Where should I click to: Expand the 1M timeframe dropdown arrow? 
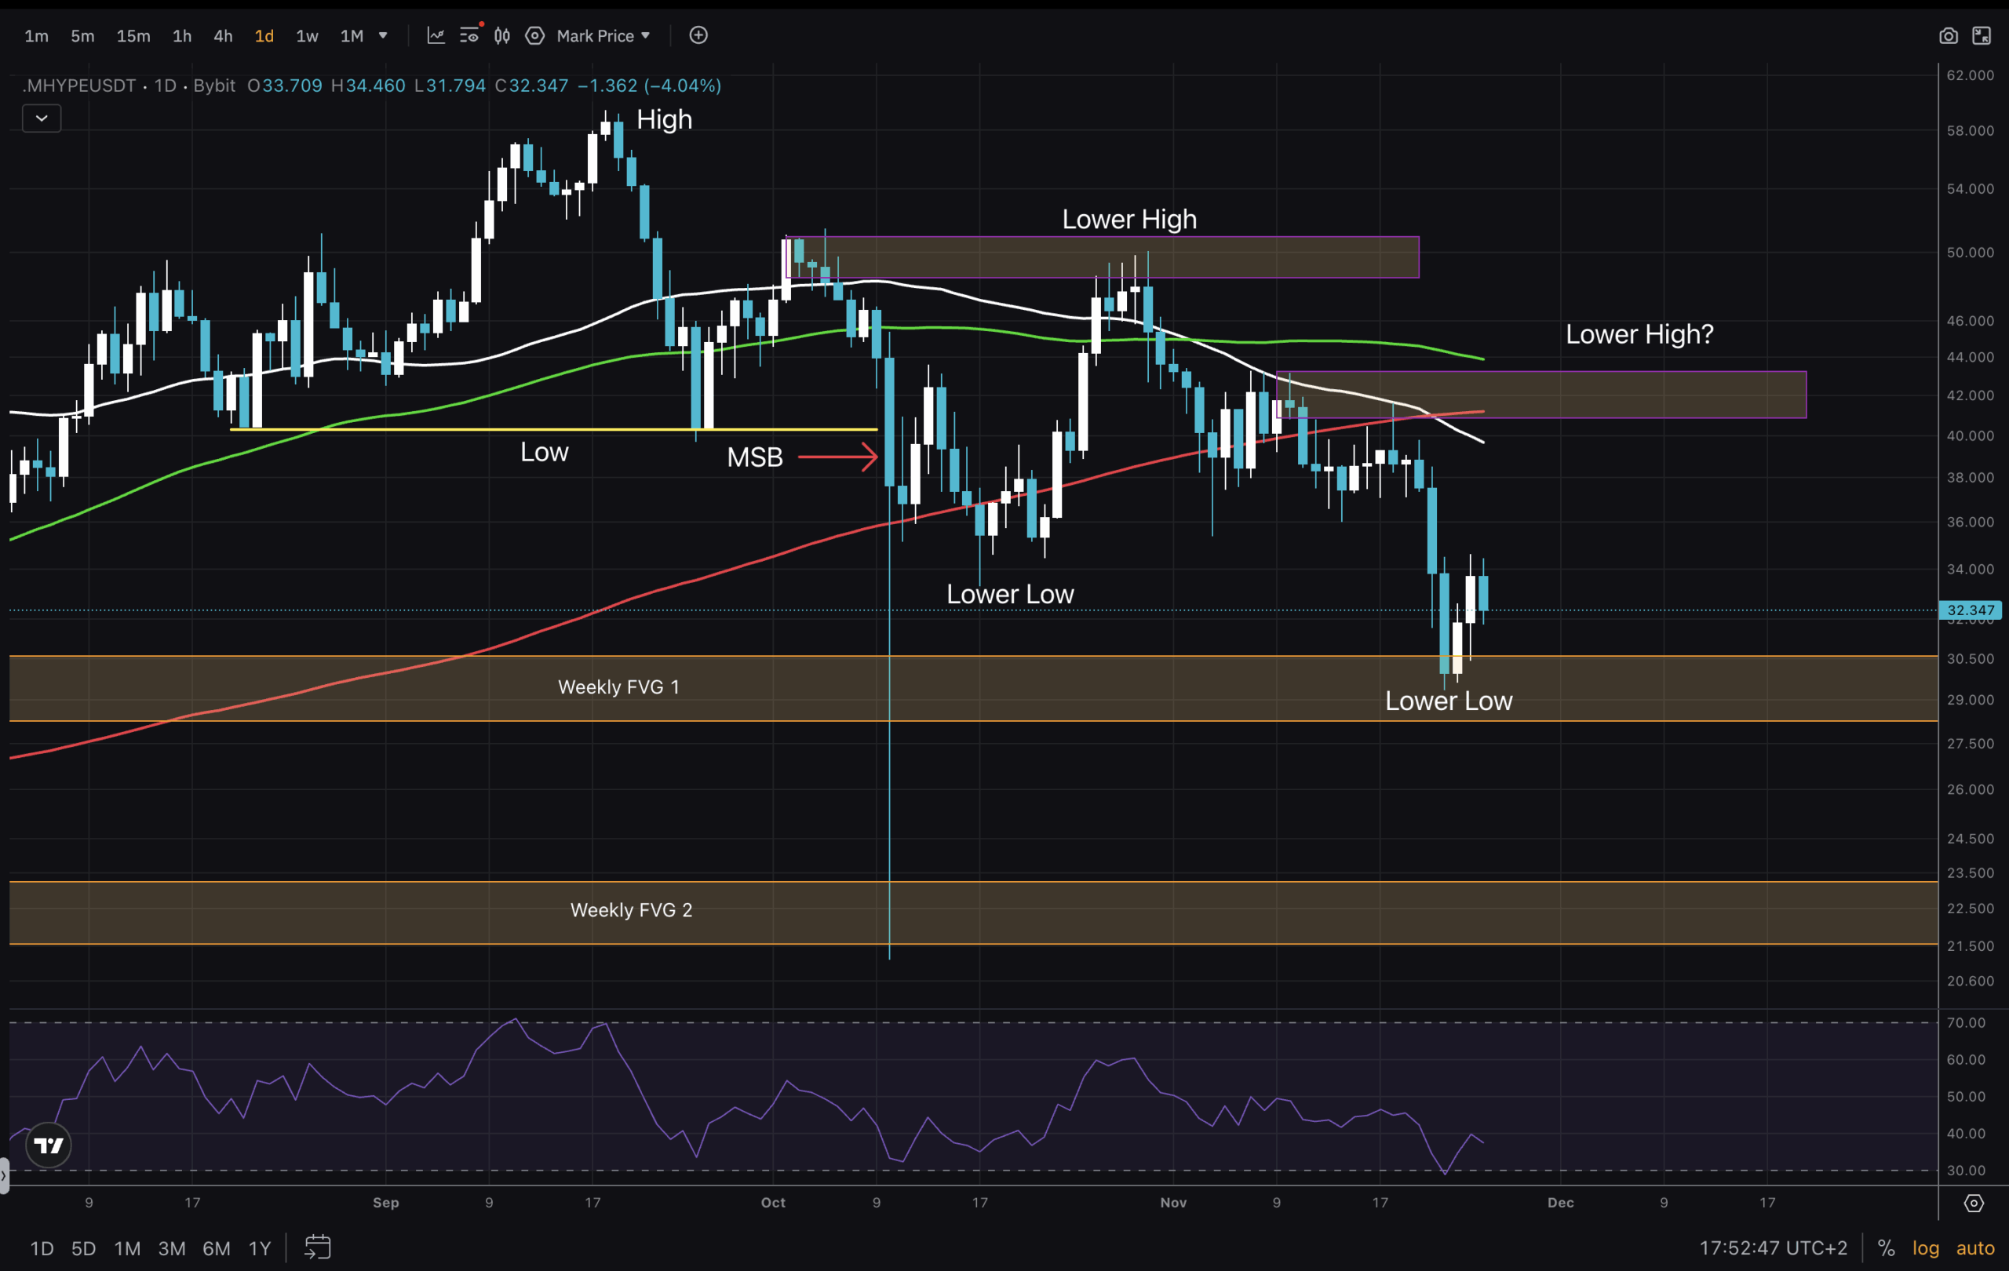pyautogui.click(x=383, y=36)
